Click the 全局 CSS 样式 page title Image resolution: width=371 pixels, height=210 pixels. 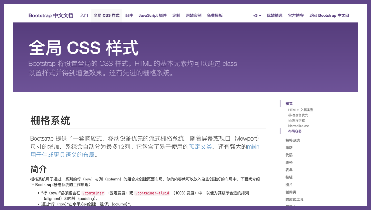click(83, 48)
